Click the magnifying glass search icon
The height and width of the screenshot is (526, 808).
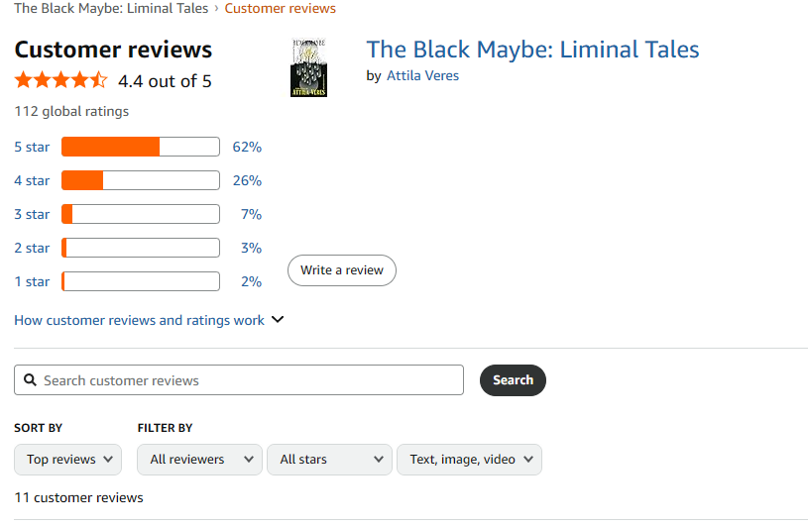tap(31, 379)
